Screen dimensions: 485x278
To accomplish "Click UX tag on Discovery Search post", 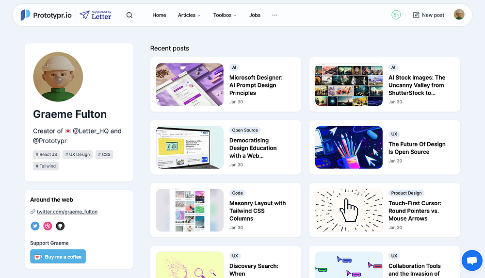I will [x=235, y=256].
